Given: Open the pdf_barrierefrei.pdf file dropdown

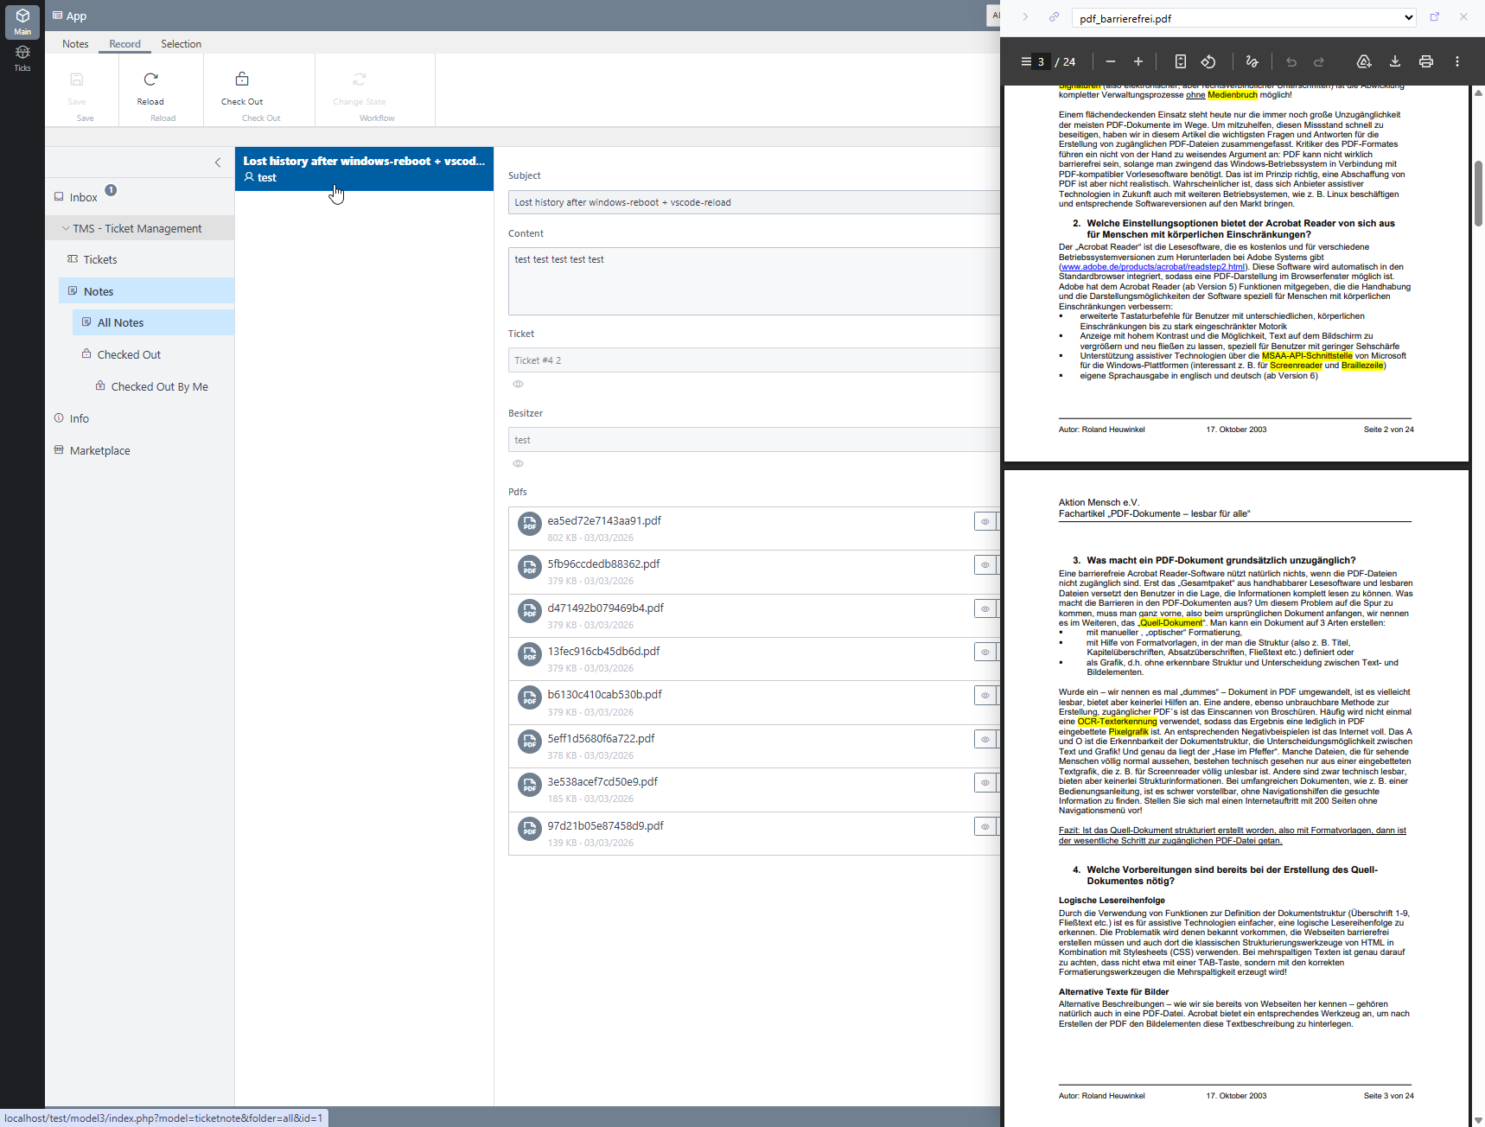Looking at the screenshot, I should pyautogui.click(x=1408, y=17).
